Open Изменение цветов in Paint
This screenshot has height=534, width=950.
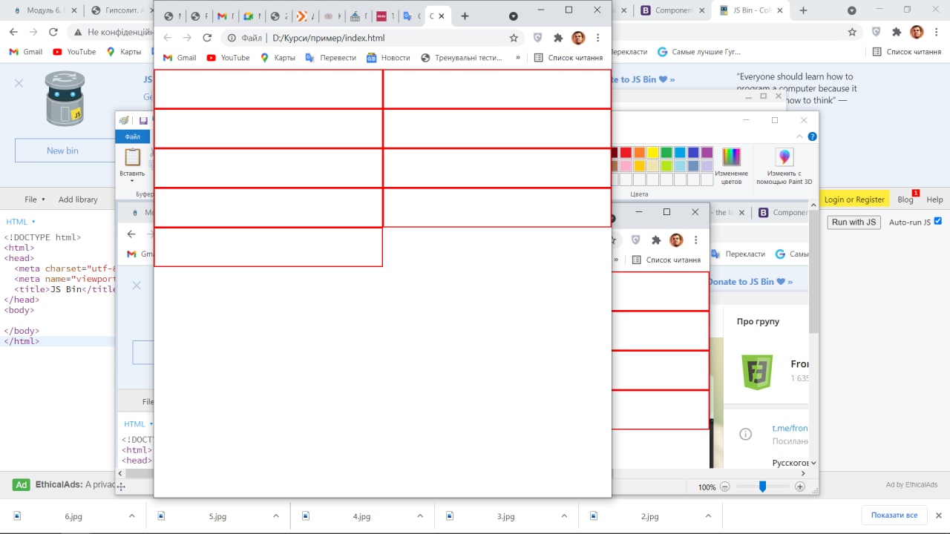[x=731, y=166]
